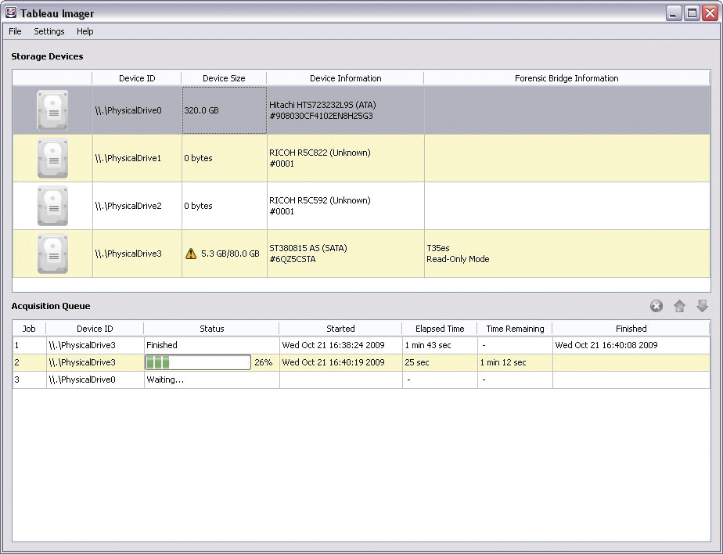Viewport: 723px width, 554px height.
Task: Move the job up in queue
Action: (679, 306)
